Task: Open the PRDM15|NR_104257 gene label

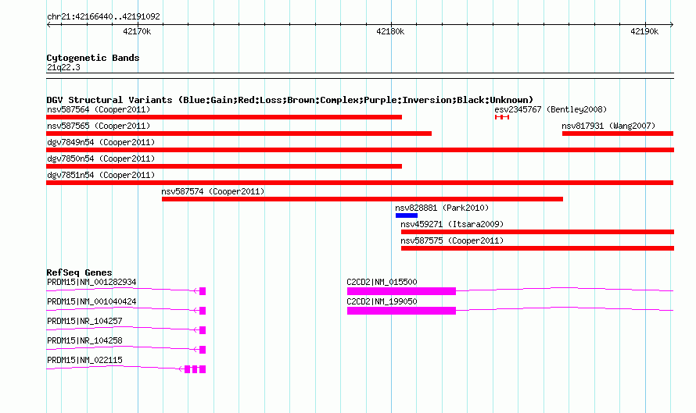Action: 84,321
